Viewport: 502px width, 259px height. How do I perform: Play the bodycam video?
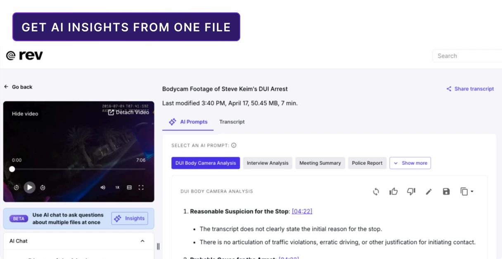coord(29,187)
